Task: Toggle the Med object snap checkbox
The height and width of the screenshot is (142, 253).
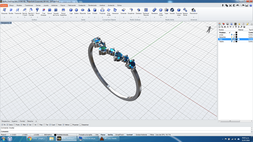Action: 22,125
